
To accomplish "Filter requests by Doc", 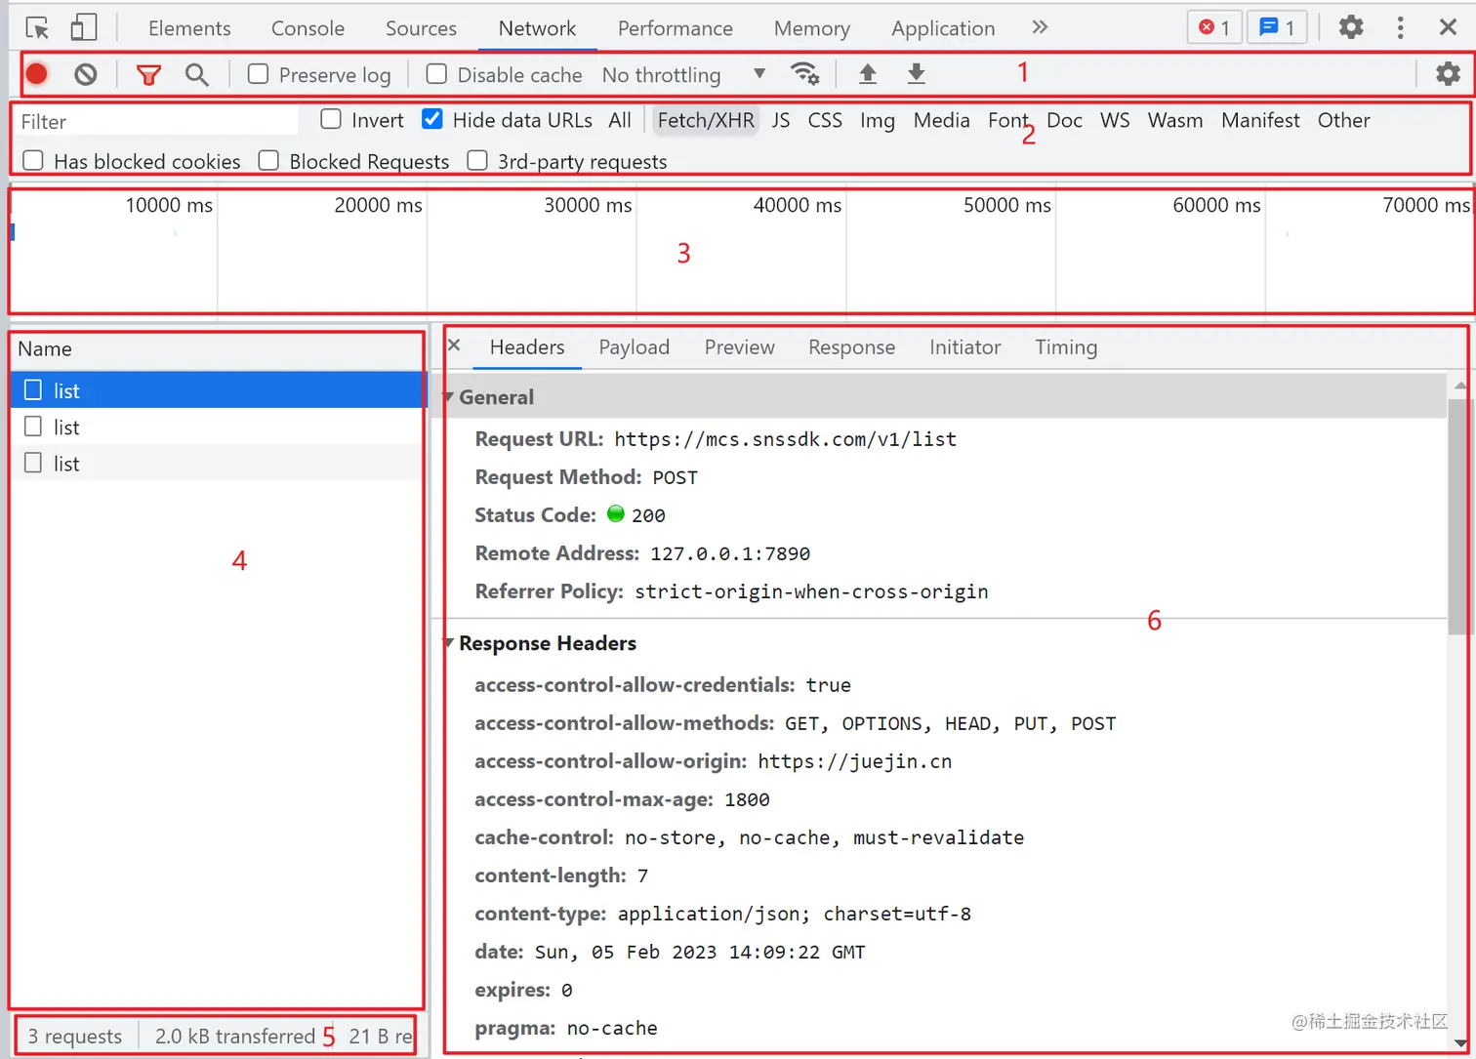I will point(1064,120).
